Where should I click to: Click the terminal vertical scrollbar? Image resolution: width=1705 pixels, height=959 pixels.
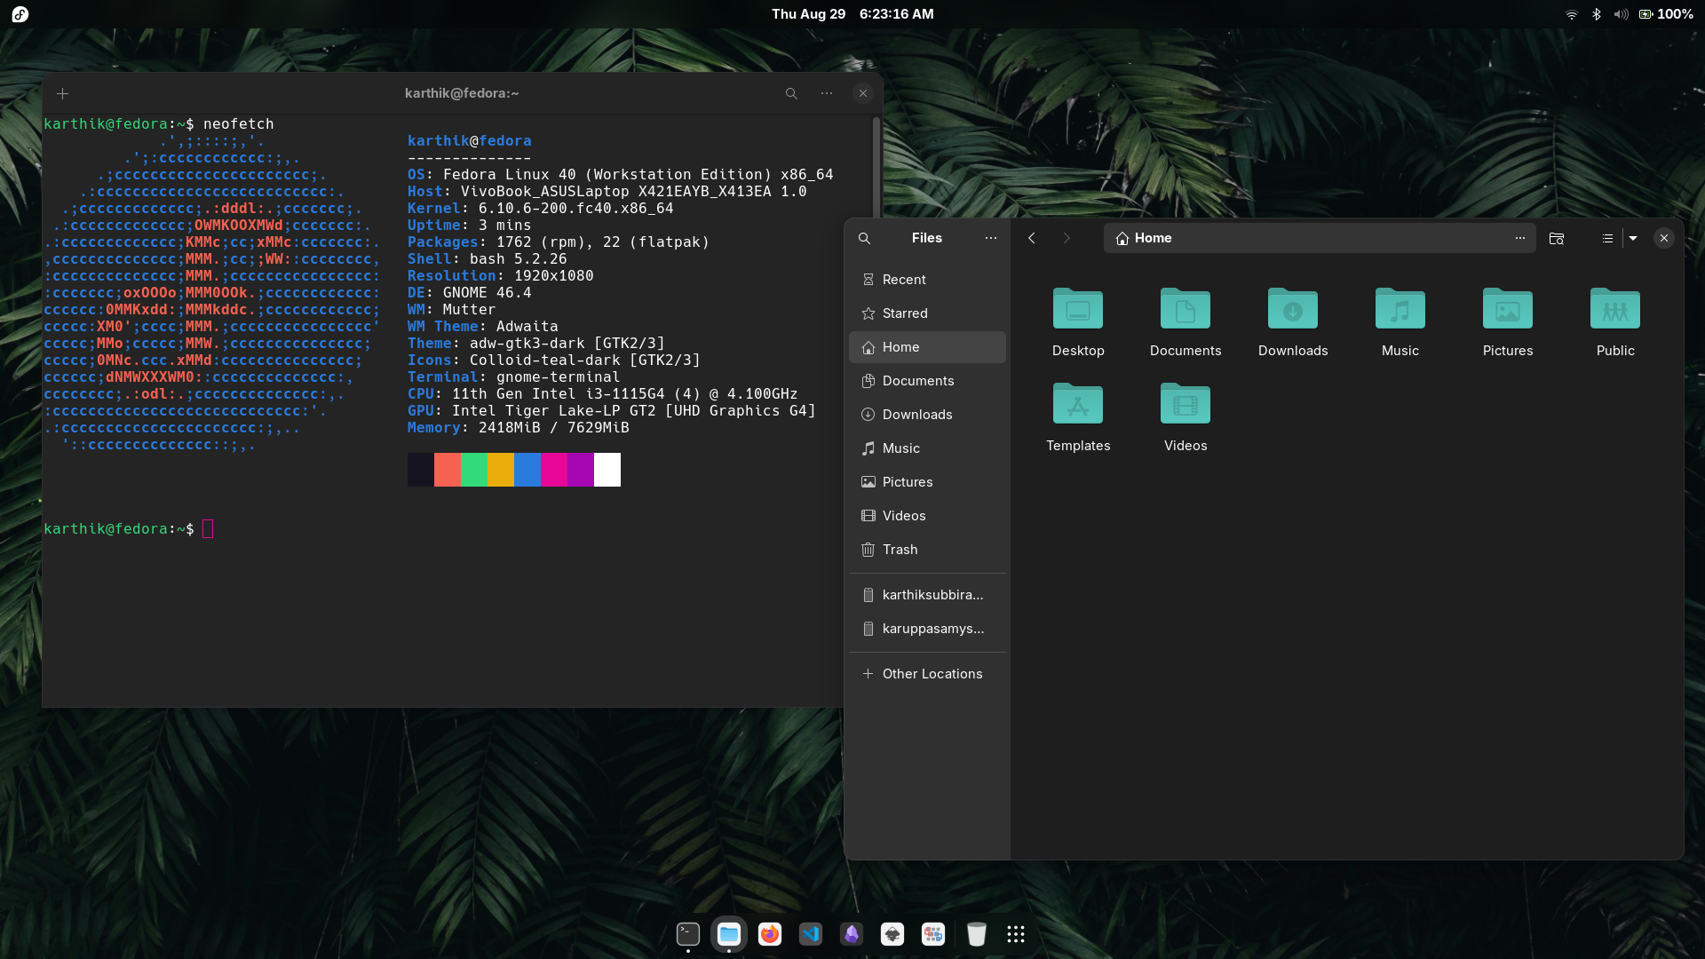click(876, 169)
